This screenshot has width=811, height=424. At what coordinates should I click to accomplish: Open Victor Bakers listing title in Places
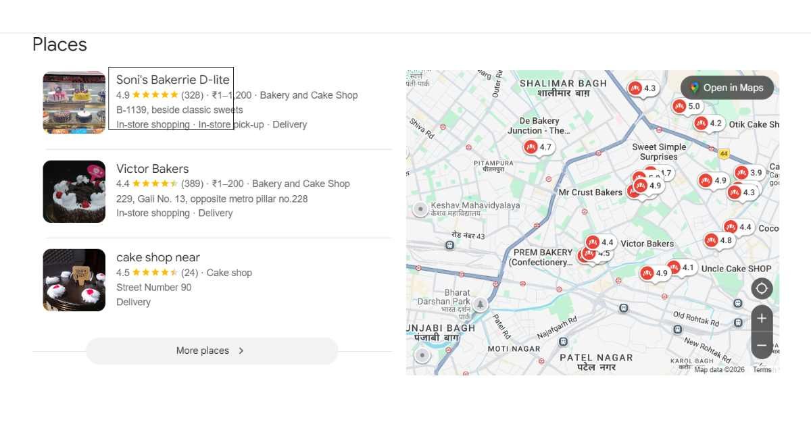[x=153, y=169]
